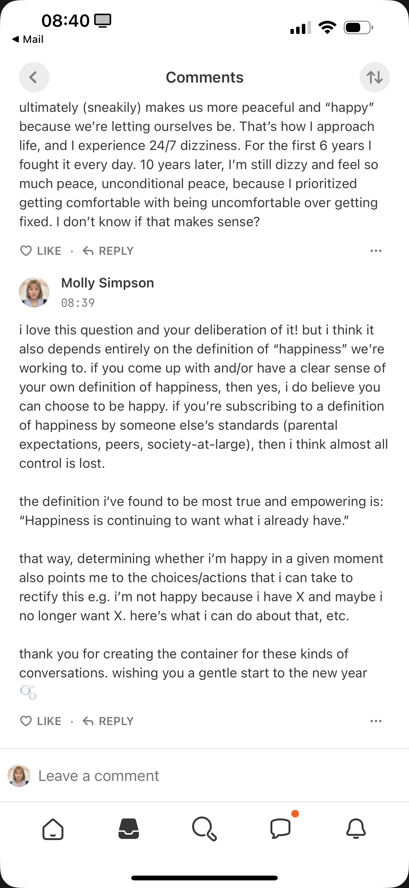The image size is (409, 888).
Task: Open more options for Molly Simpson's comment
Action: pyautogui.click(x=376, y=721)
